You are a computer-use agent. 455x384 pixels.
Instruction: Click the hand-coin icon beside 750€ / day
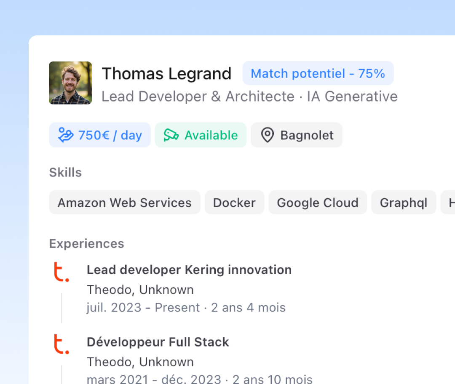click(x=66, y=135)
